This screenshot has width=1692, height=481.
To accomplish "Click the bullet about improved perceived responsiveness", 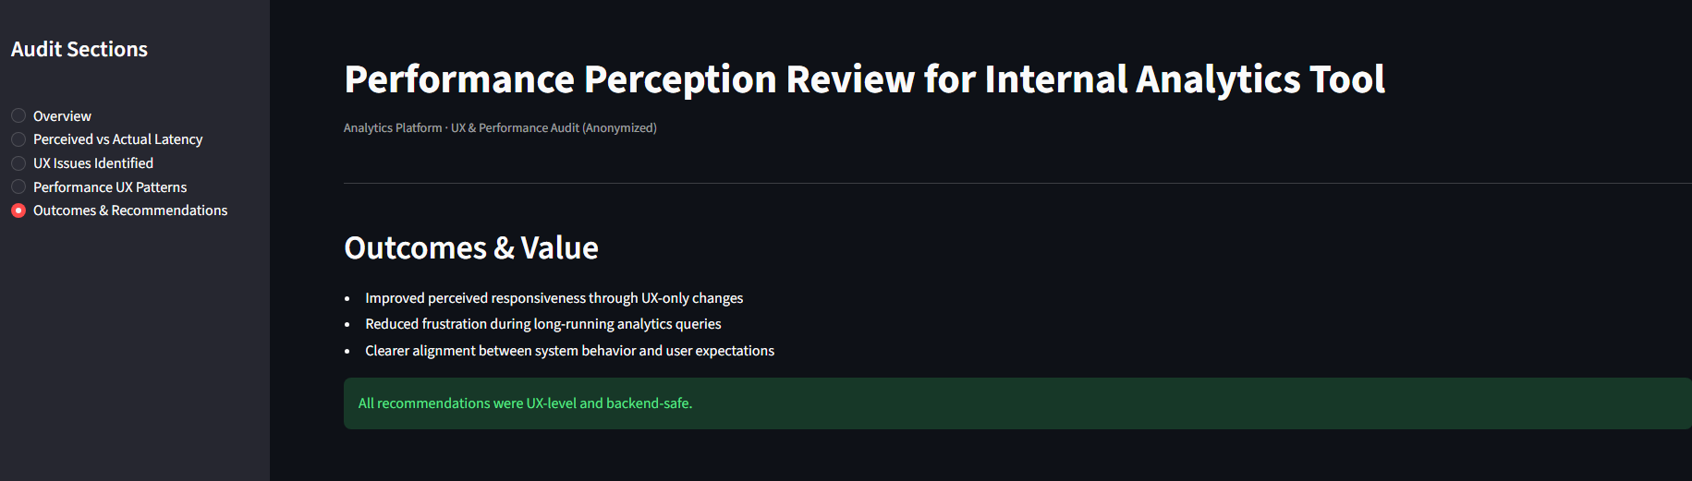I will click(554, 298).
